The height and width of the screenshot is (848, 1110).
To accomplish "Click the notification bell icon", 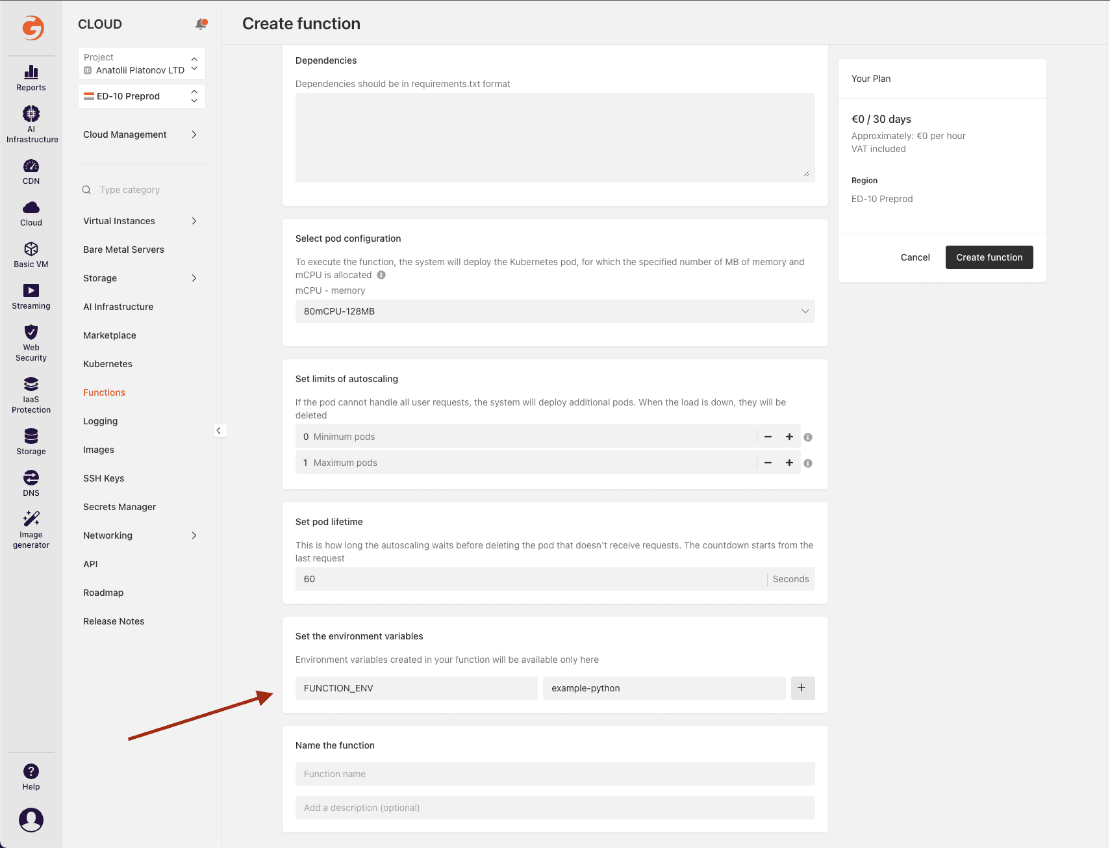I will coord(201,24).
